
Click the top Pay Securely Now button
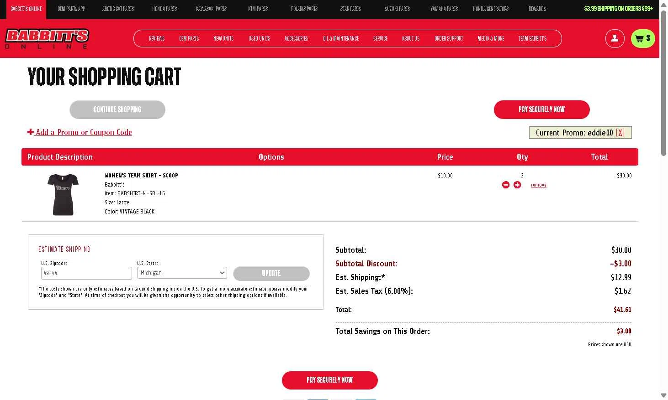tap(542, 109)
